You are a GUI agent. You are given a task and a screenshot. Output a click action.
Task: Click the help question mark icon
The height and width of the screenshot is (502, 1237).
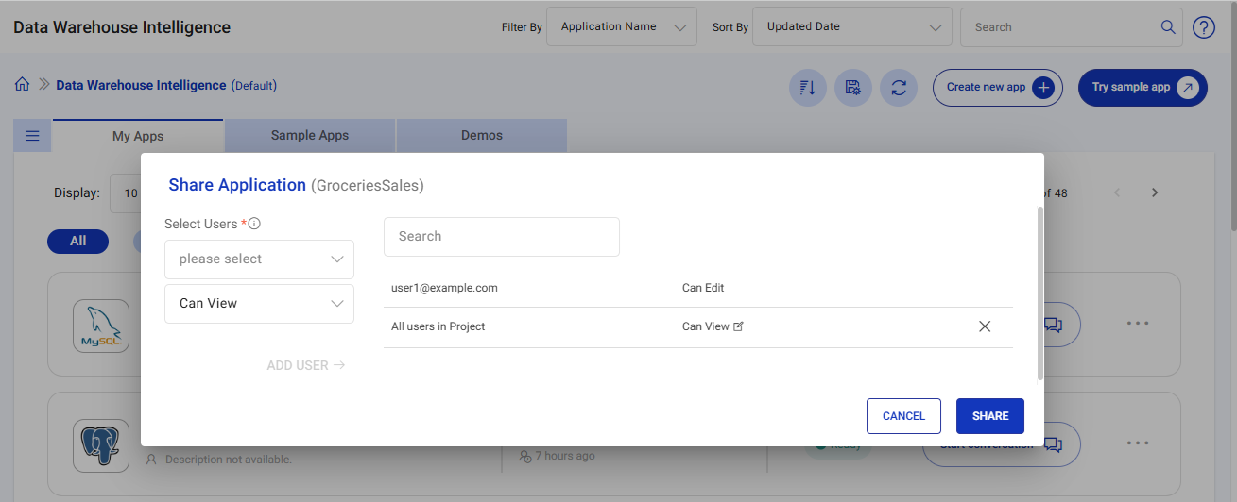(x=1203, y=27)
